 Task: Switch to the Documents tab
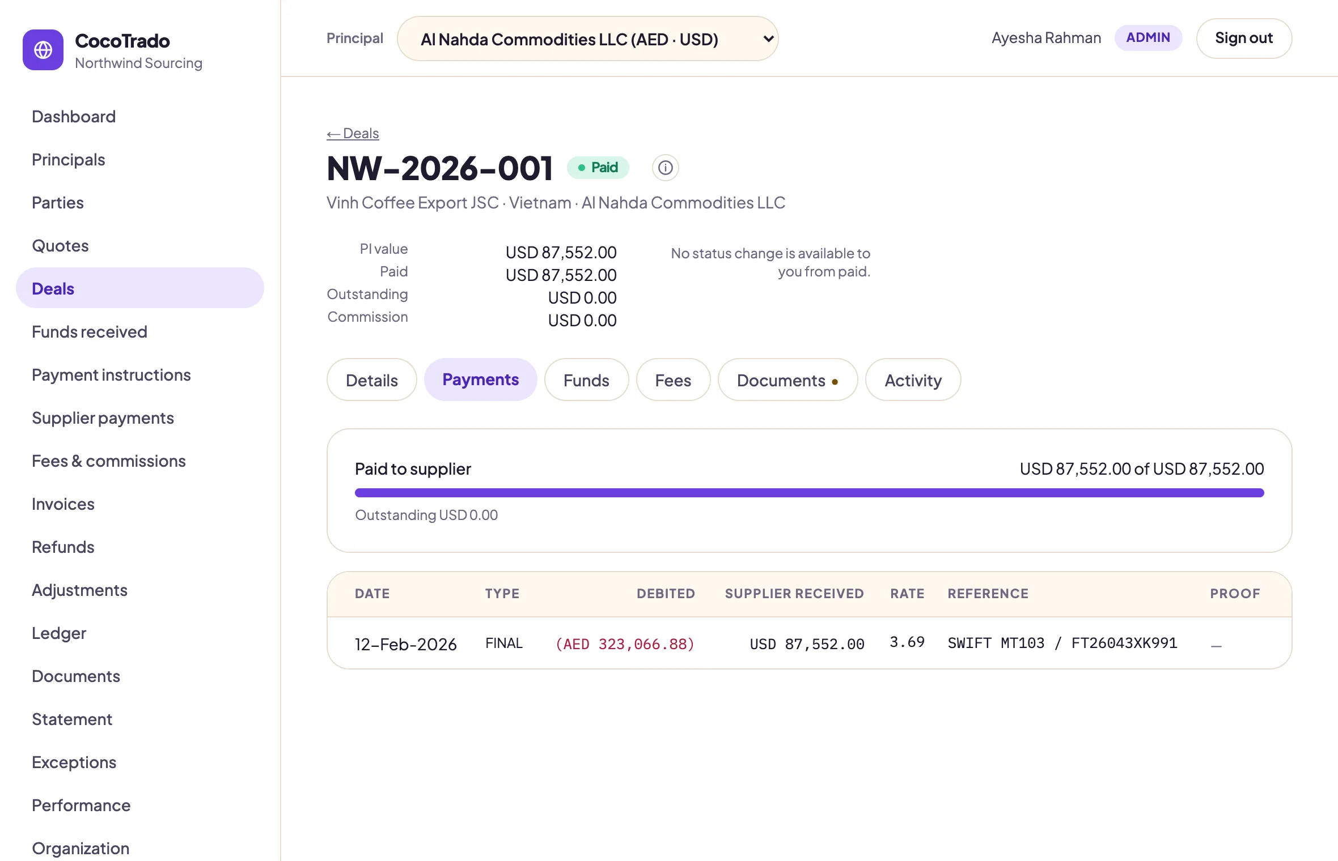[787, 380]
